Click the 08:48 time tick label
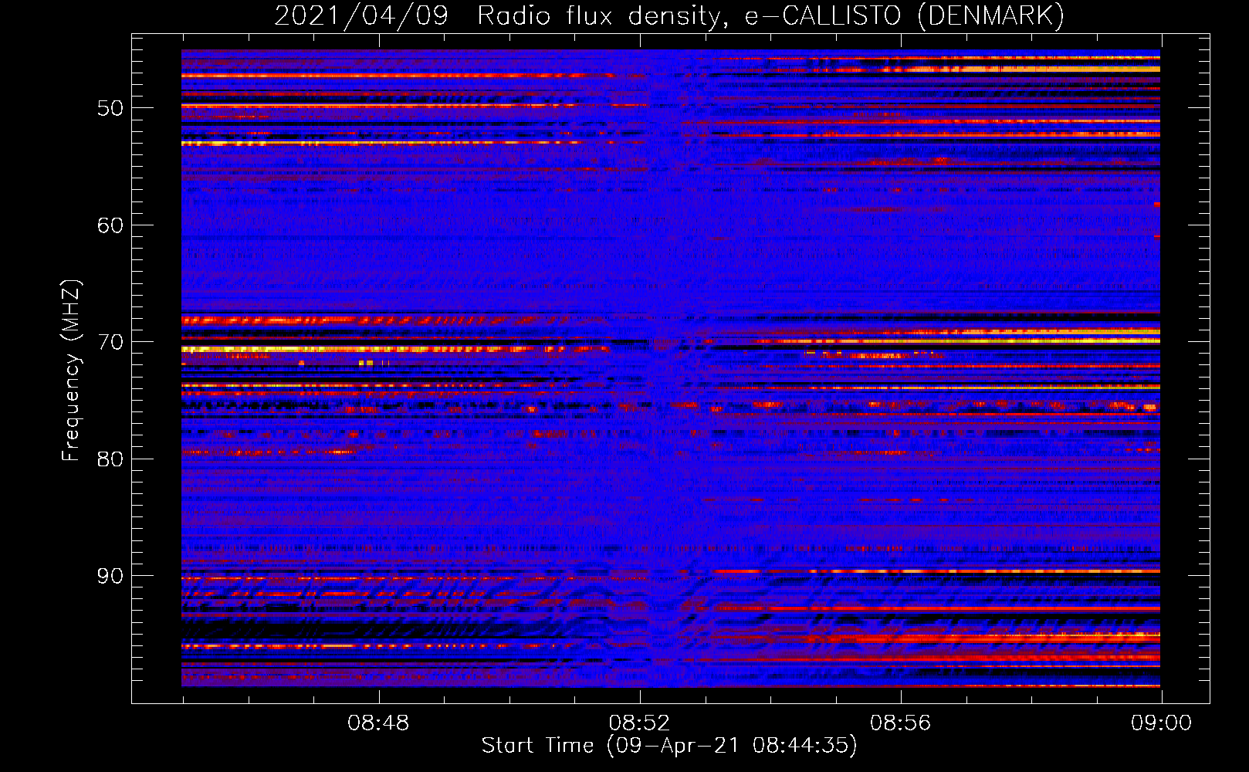Screen dimensions: 1249x772 [x=378, y=723]
